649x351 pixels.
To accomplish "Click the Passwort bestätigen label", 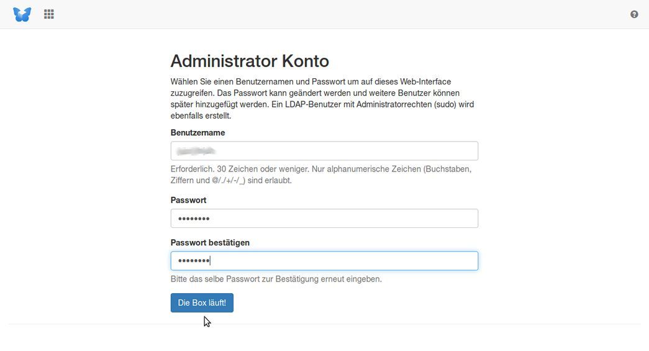I will [210, 243].
